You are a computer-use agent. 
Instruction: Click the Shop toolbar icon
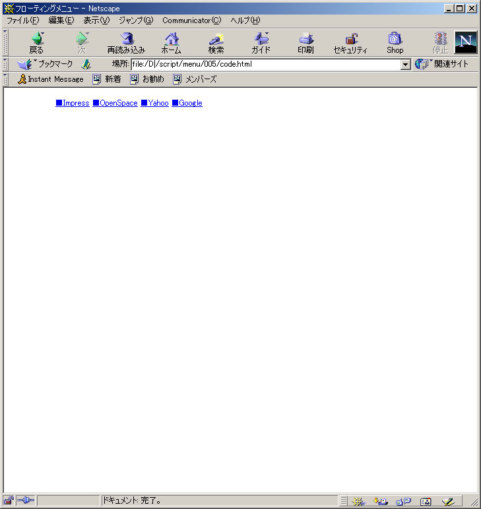coord(395,42)
